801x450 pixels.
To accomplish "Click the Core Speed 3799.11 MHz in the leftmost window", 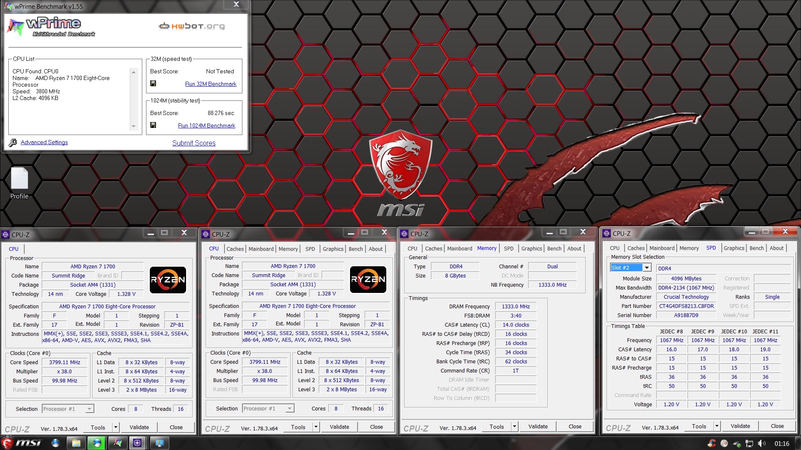I will pos(65,362).
